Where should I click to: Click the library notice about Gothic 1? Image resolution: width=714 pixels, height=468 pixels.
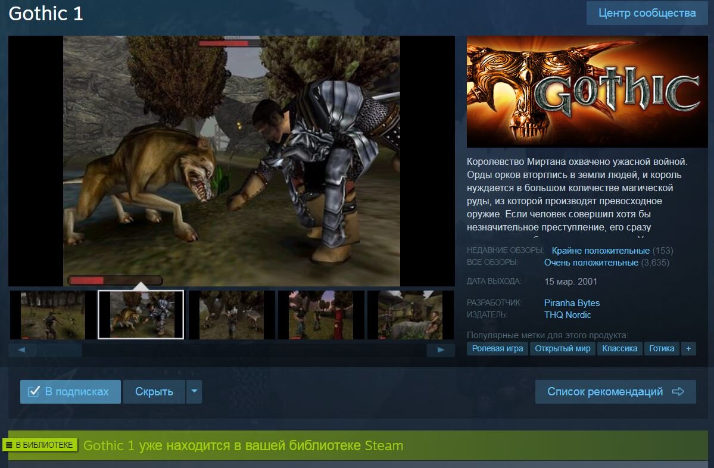243,445
